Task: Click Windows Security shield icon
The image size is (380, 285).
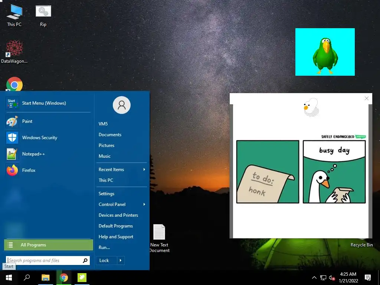Action: (12, 138)
